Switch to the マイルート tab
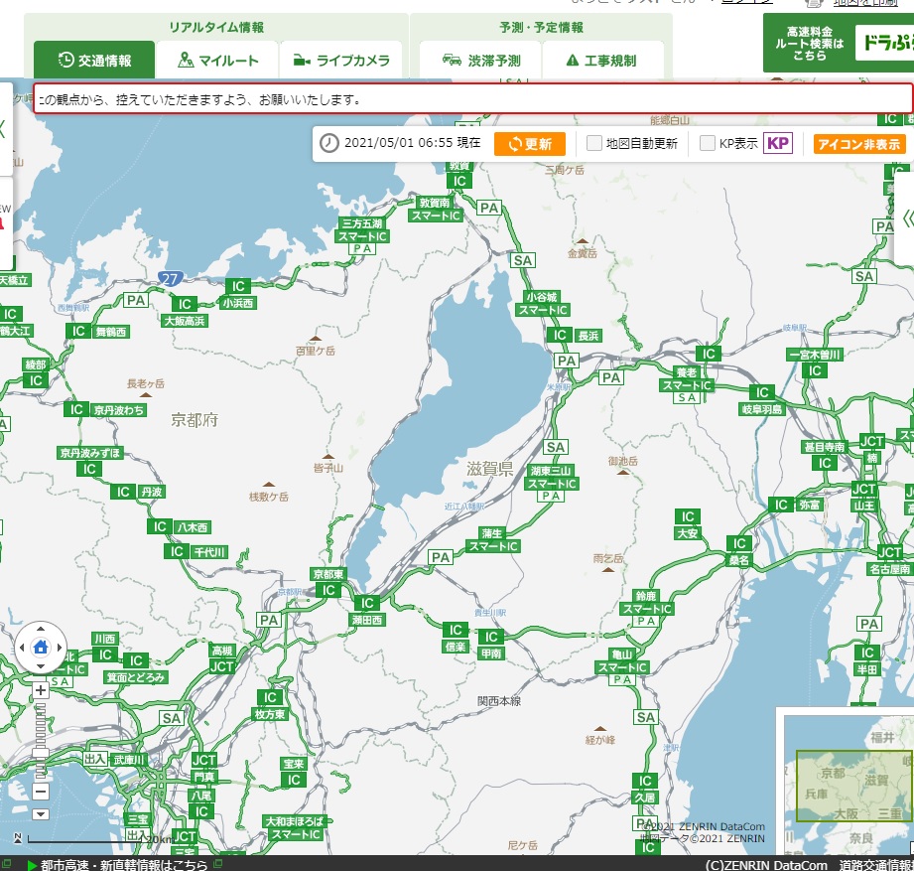 click(x=217, y=61)
